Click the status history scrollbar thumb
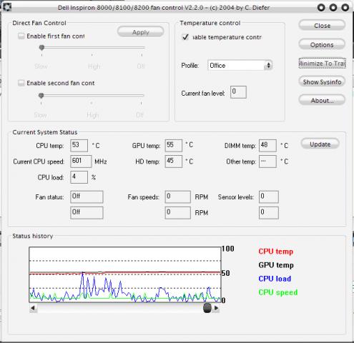Screen dimensions: 354x343 pyautogui.click(x=207, y=308)
